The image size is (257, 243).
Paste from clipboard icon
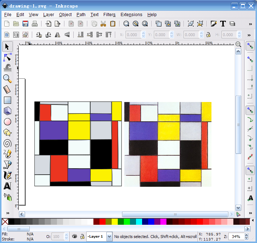113,24
